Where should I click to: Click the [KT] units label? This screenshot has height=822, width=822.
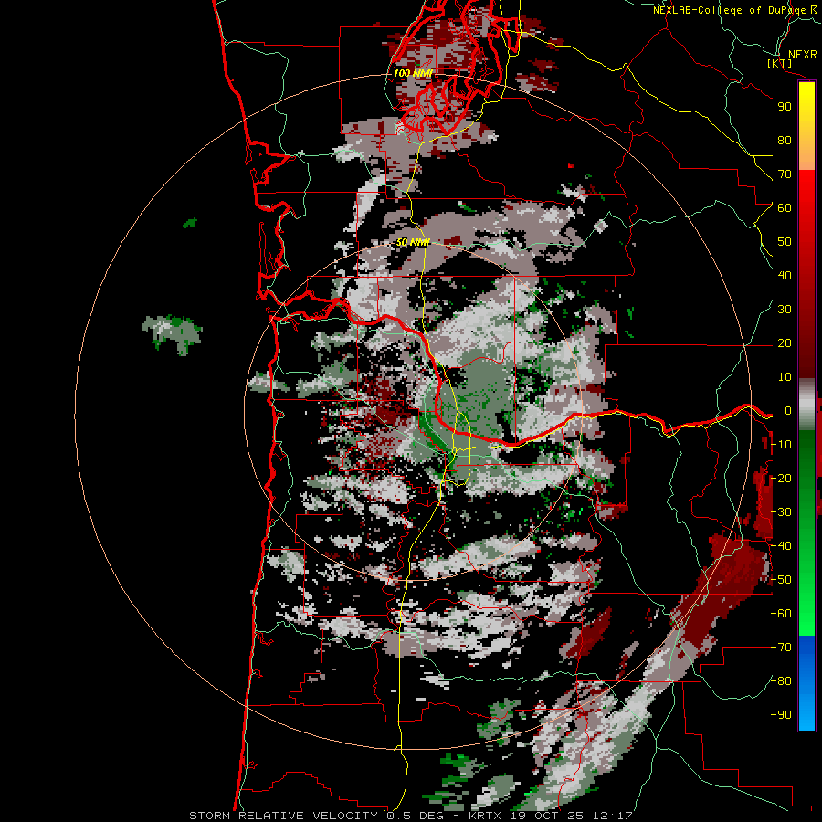pyautogui.click(x=780, y=63)
